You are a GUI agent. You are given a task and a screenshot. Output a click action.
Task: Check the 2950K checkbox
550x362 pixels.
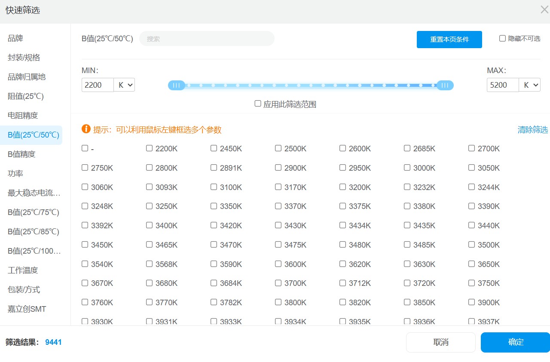(x=342, y=168)
